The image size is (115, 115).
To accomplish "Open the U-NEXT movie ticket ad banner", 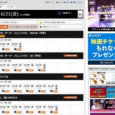I will (101, 47).
